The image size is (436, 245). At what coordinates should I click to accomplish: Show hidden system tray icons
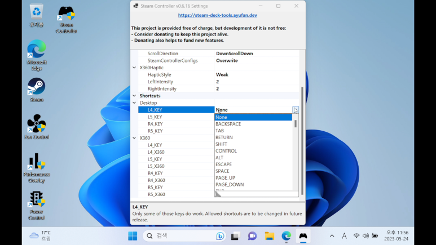point(332,236)
